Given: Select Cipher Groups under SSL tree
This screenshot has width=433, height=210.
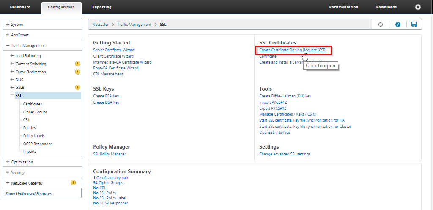Looking at the screenshot, I should [x=35, y=112].
